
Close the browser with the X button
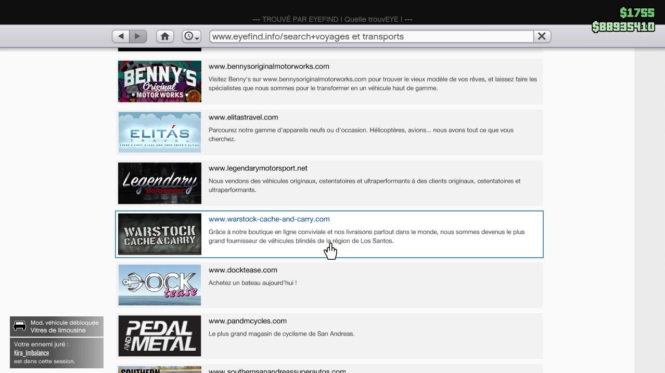pos(542,36)
